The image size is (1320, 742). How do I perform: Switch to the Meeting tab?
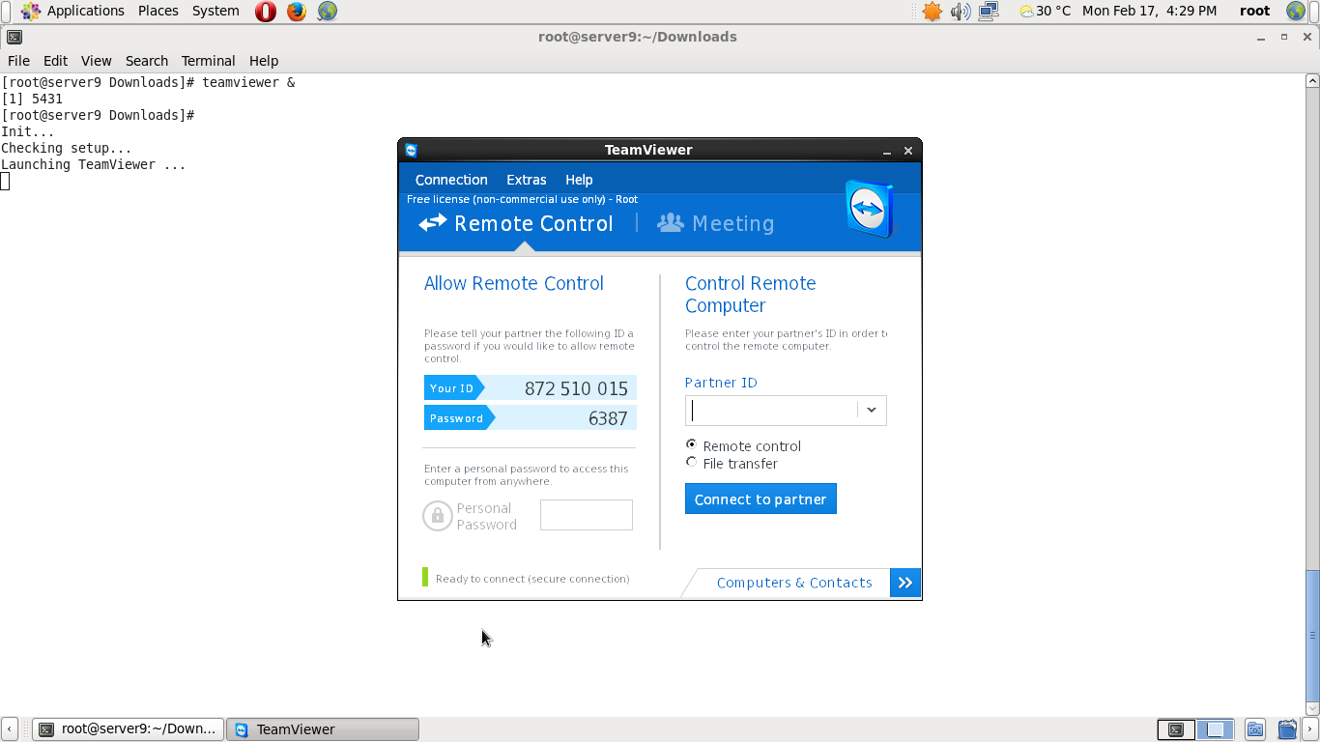[x=733, y=222]
